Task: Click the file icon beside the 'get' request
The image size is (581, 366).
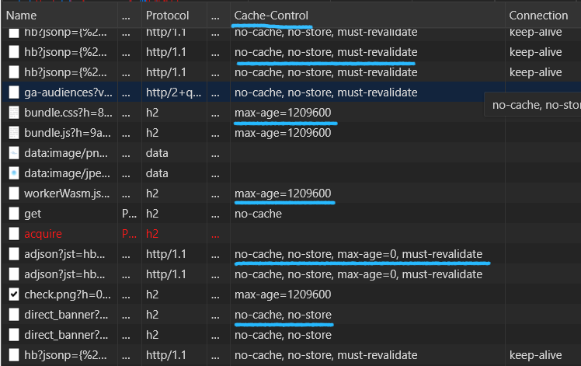Action: click(14, 214)
